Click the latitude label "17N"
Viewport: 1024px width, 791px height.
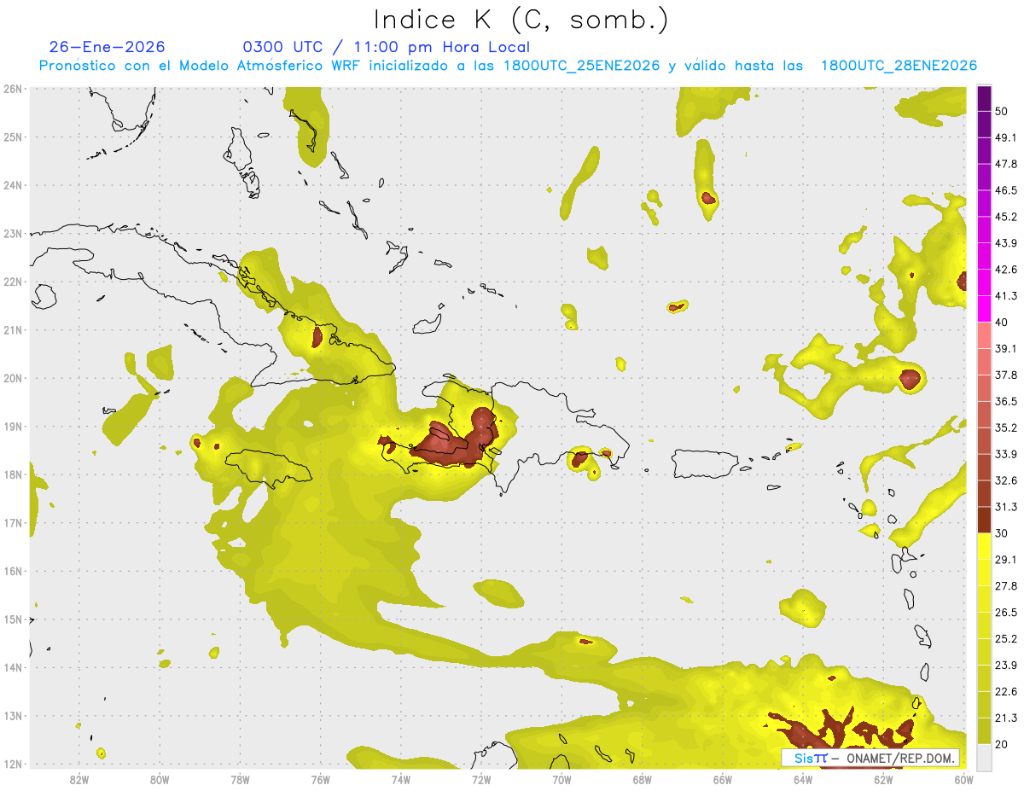[x=12, y=523]
